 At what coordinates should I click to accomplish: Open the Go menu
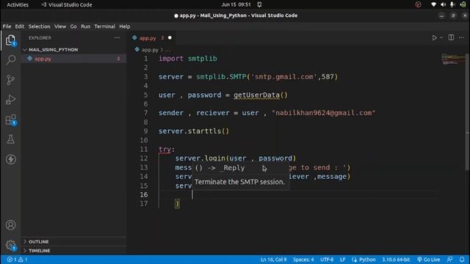[x=73, y=26]
